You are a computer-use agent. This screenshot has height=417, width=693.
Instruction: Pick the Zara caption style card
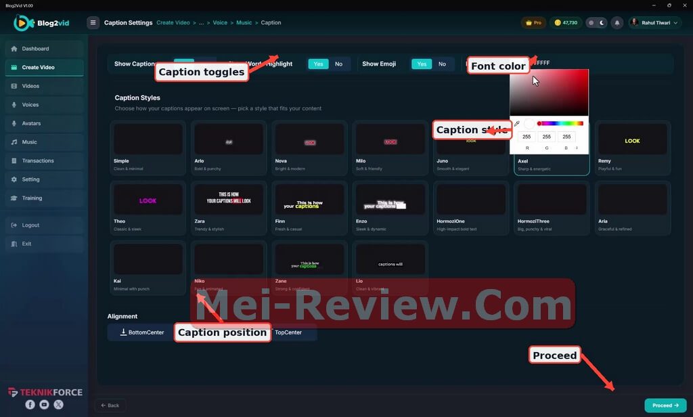click(229, 208)
